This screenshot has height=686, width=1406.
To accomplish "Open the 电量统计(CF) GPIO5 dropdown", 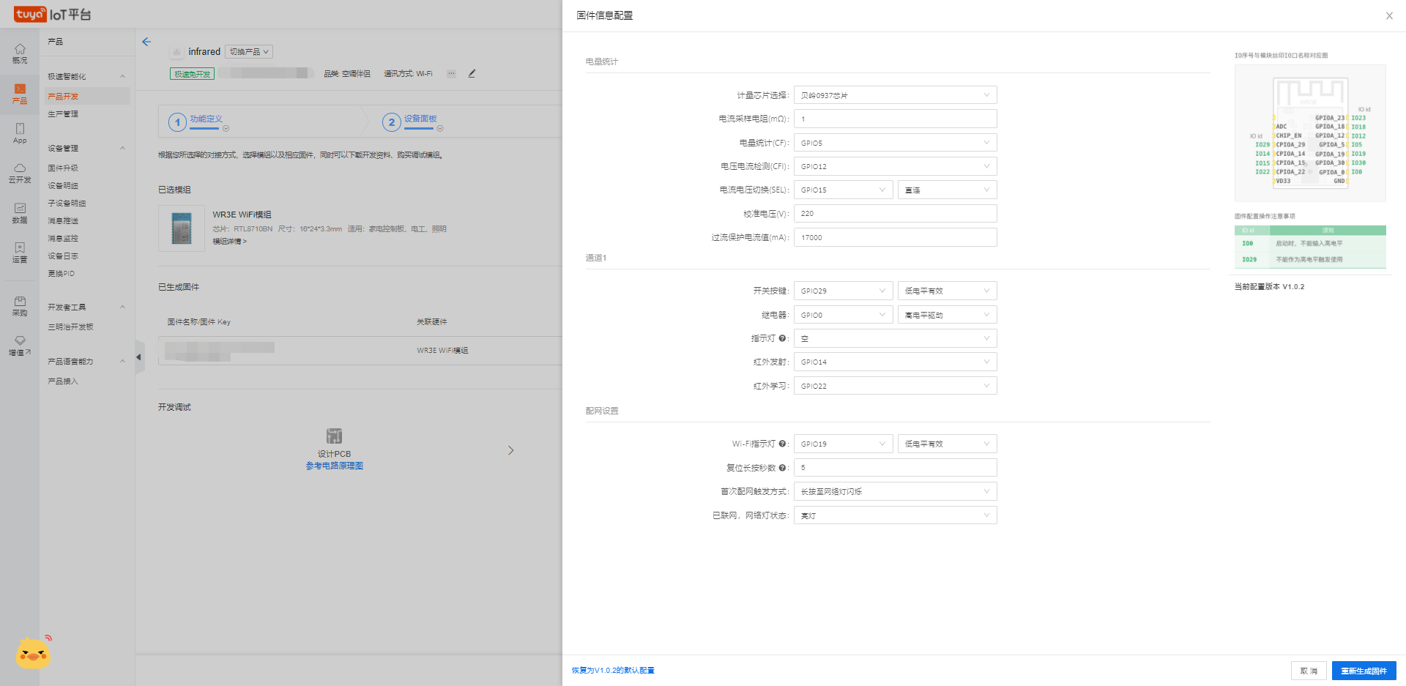I will (x=895, y=143).
